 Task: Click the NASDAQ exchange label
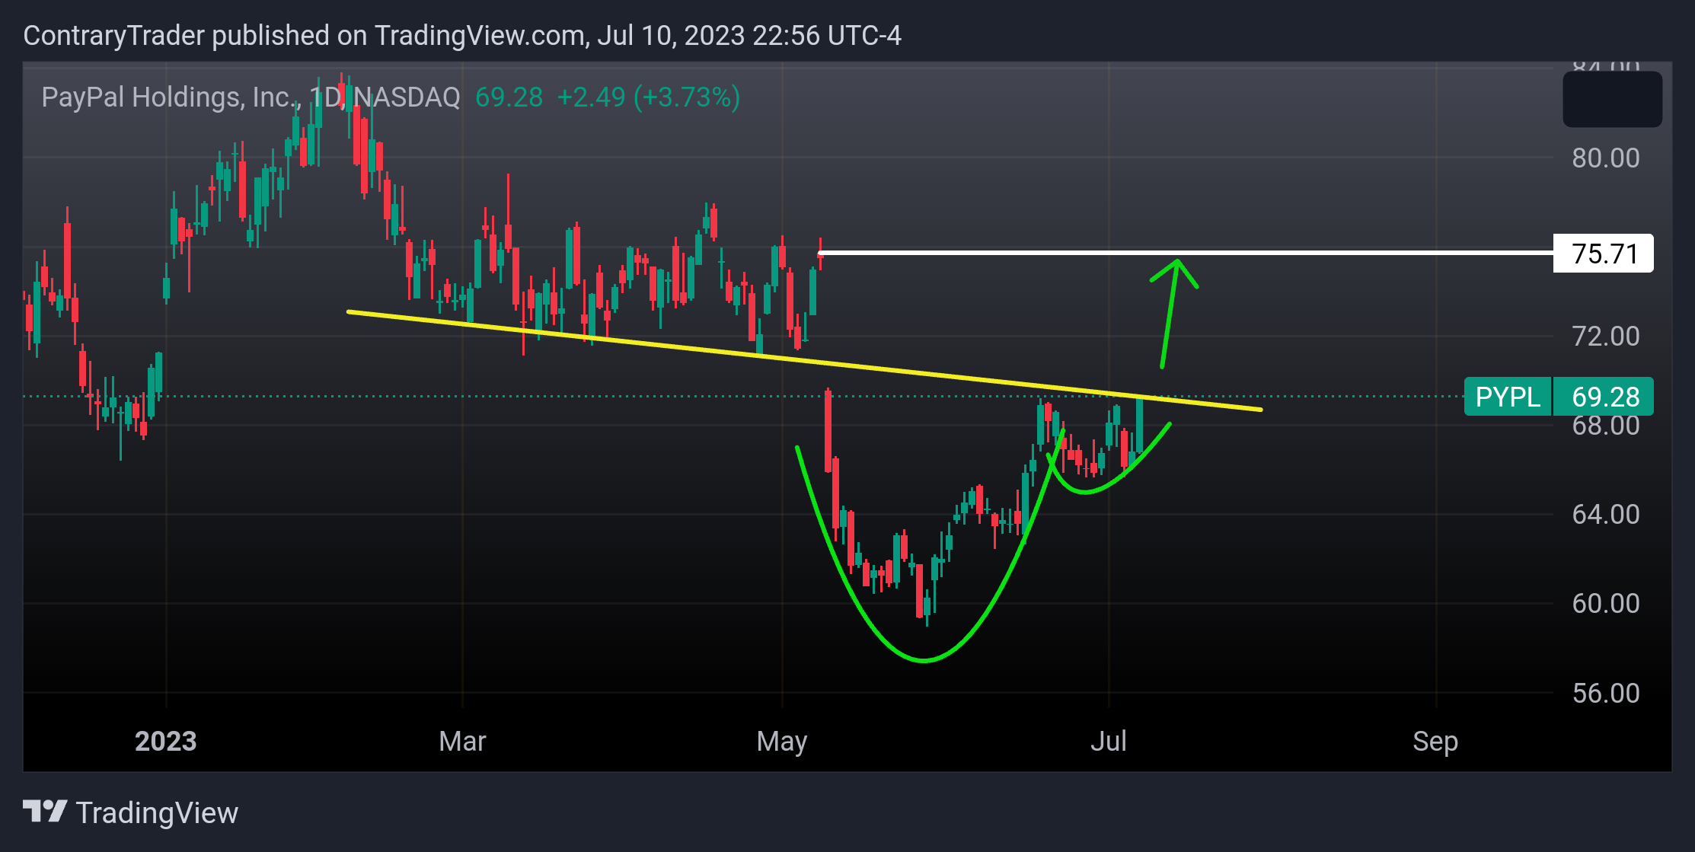[407, 97]
